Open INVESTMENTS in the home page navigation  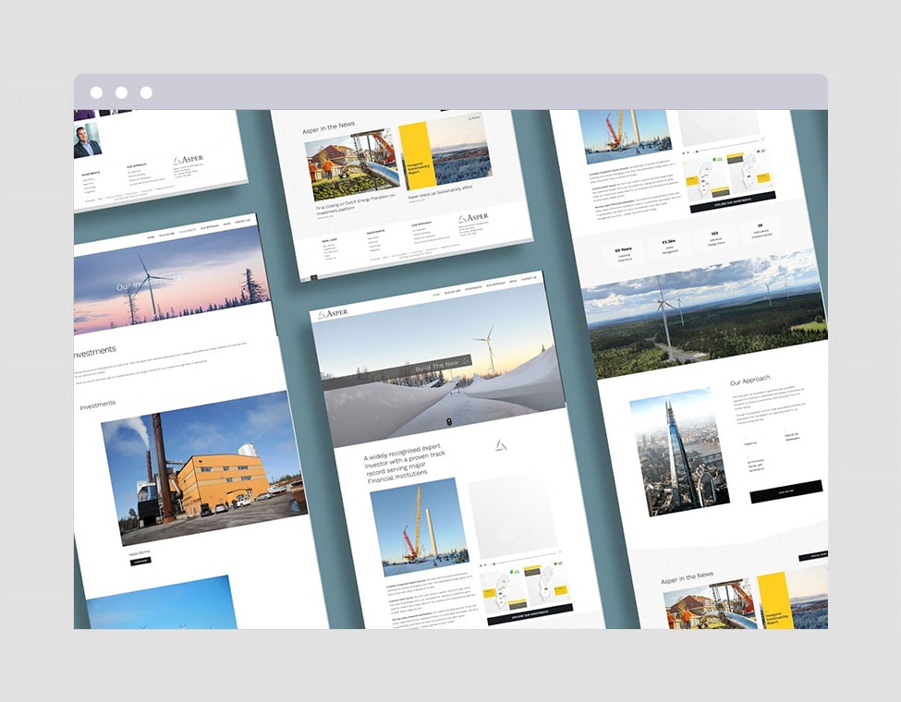coord(473,288)
